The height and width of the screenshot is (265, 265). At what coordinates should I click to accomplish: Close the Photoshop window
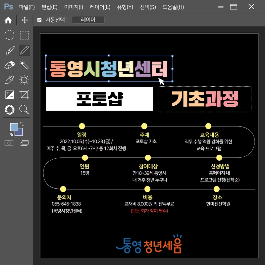(251, 7)
